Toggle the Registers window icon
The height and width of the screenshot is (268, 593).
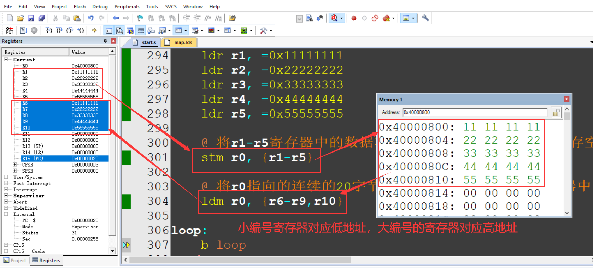tap(141, 31)
